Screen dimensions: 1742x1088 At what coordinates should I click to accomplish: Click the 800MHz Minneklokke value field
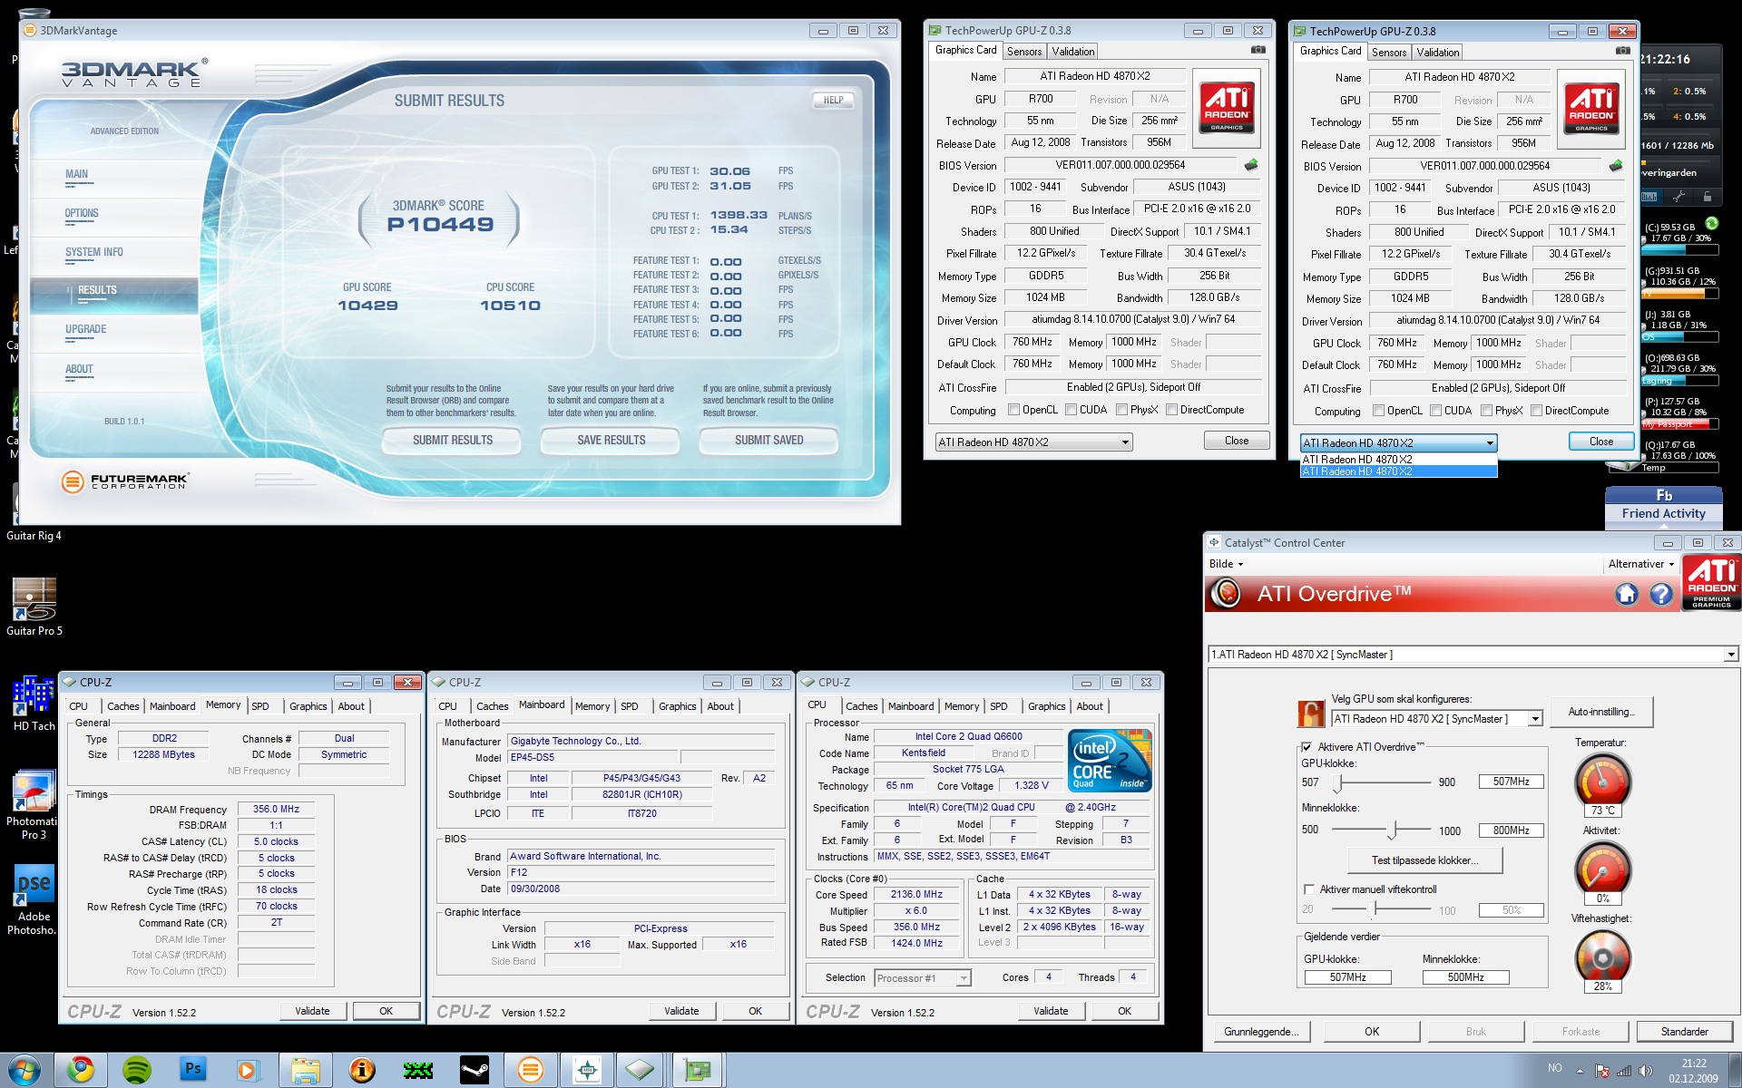[x=1511, y=831]
